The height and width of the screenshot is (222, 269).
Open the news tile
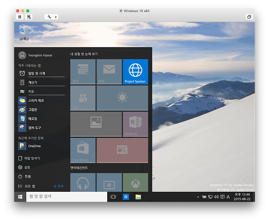122,150
